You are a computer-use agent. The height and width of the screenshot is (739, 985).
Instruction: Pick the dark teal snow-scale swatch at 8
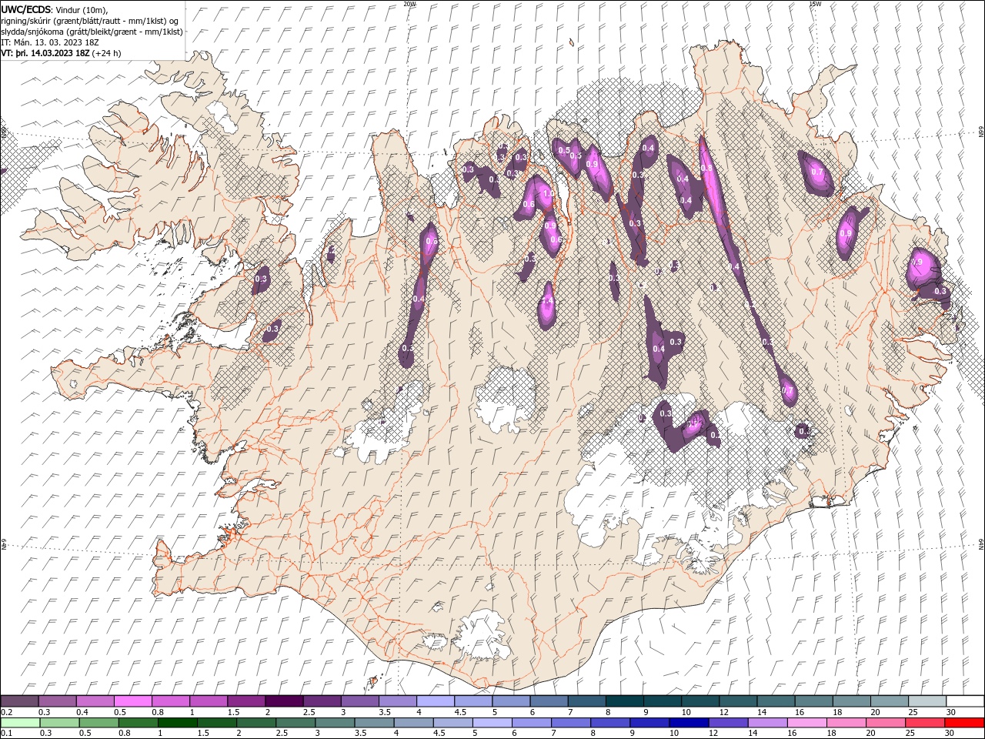[x=623, y=701]
